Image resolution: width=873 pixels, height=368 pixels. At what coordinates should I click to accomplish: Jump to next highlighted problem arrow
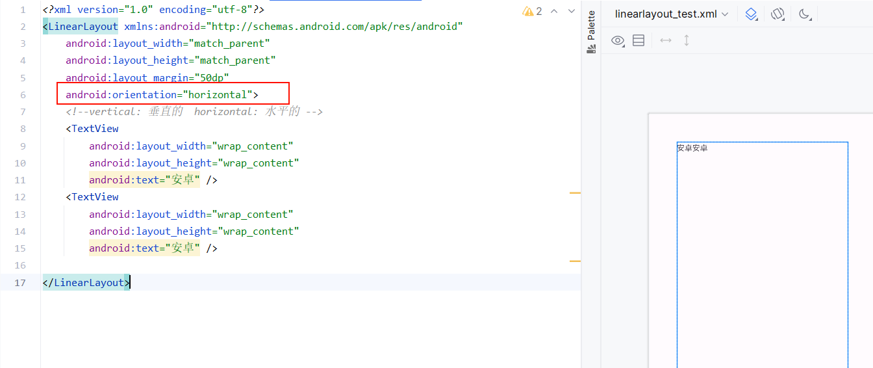[x=572, y=11]
